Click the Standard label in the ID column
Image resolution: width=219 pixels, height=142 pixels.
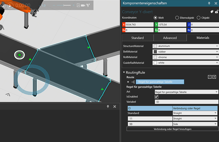click(x=133, y=113)
